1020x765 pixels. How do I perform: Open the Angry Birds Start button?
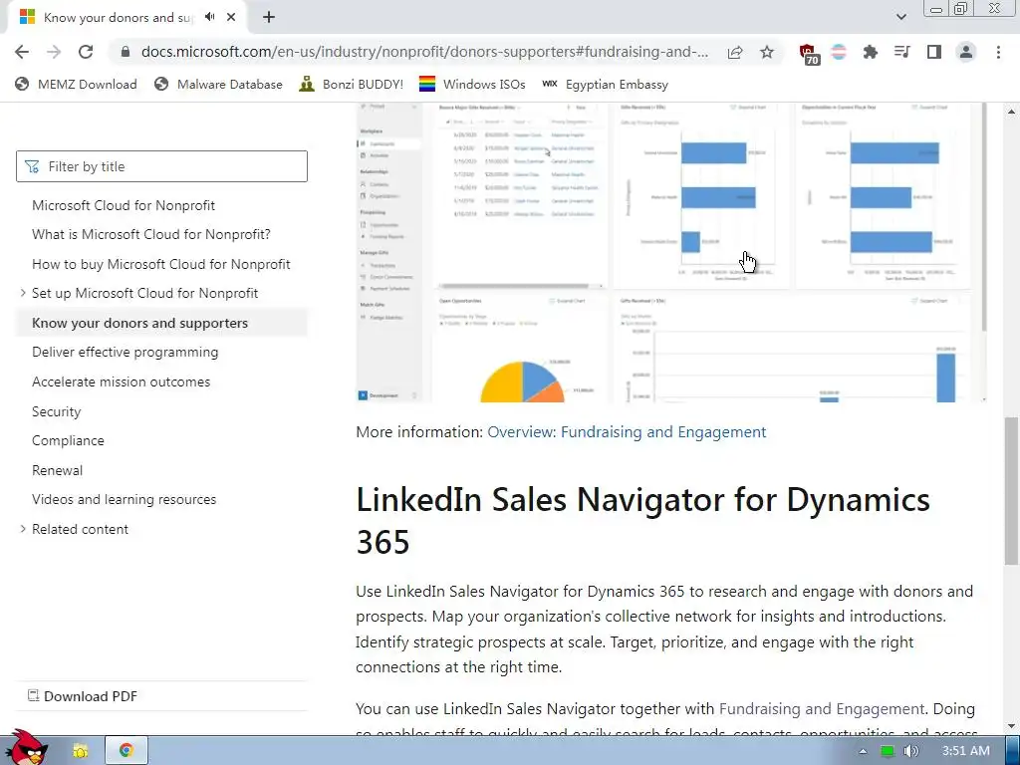pos(27,748)
